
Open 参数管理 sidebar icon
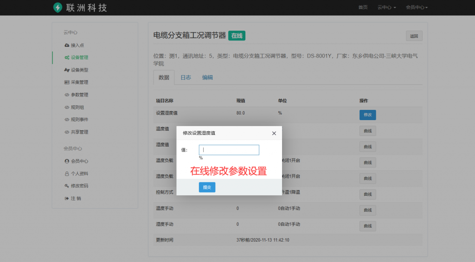[x=67, y=95]
